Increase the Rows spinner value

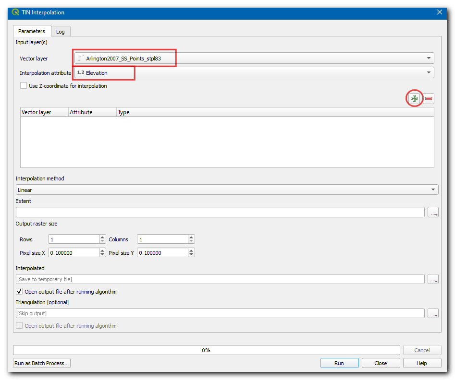[102, 237]
